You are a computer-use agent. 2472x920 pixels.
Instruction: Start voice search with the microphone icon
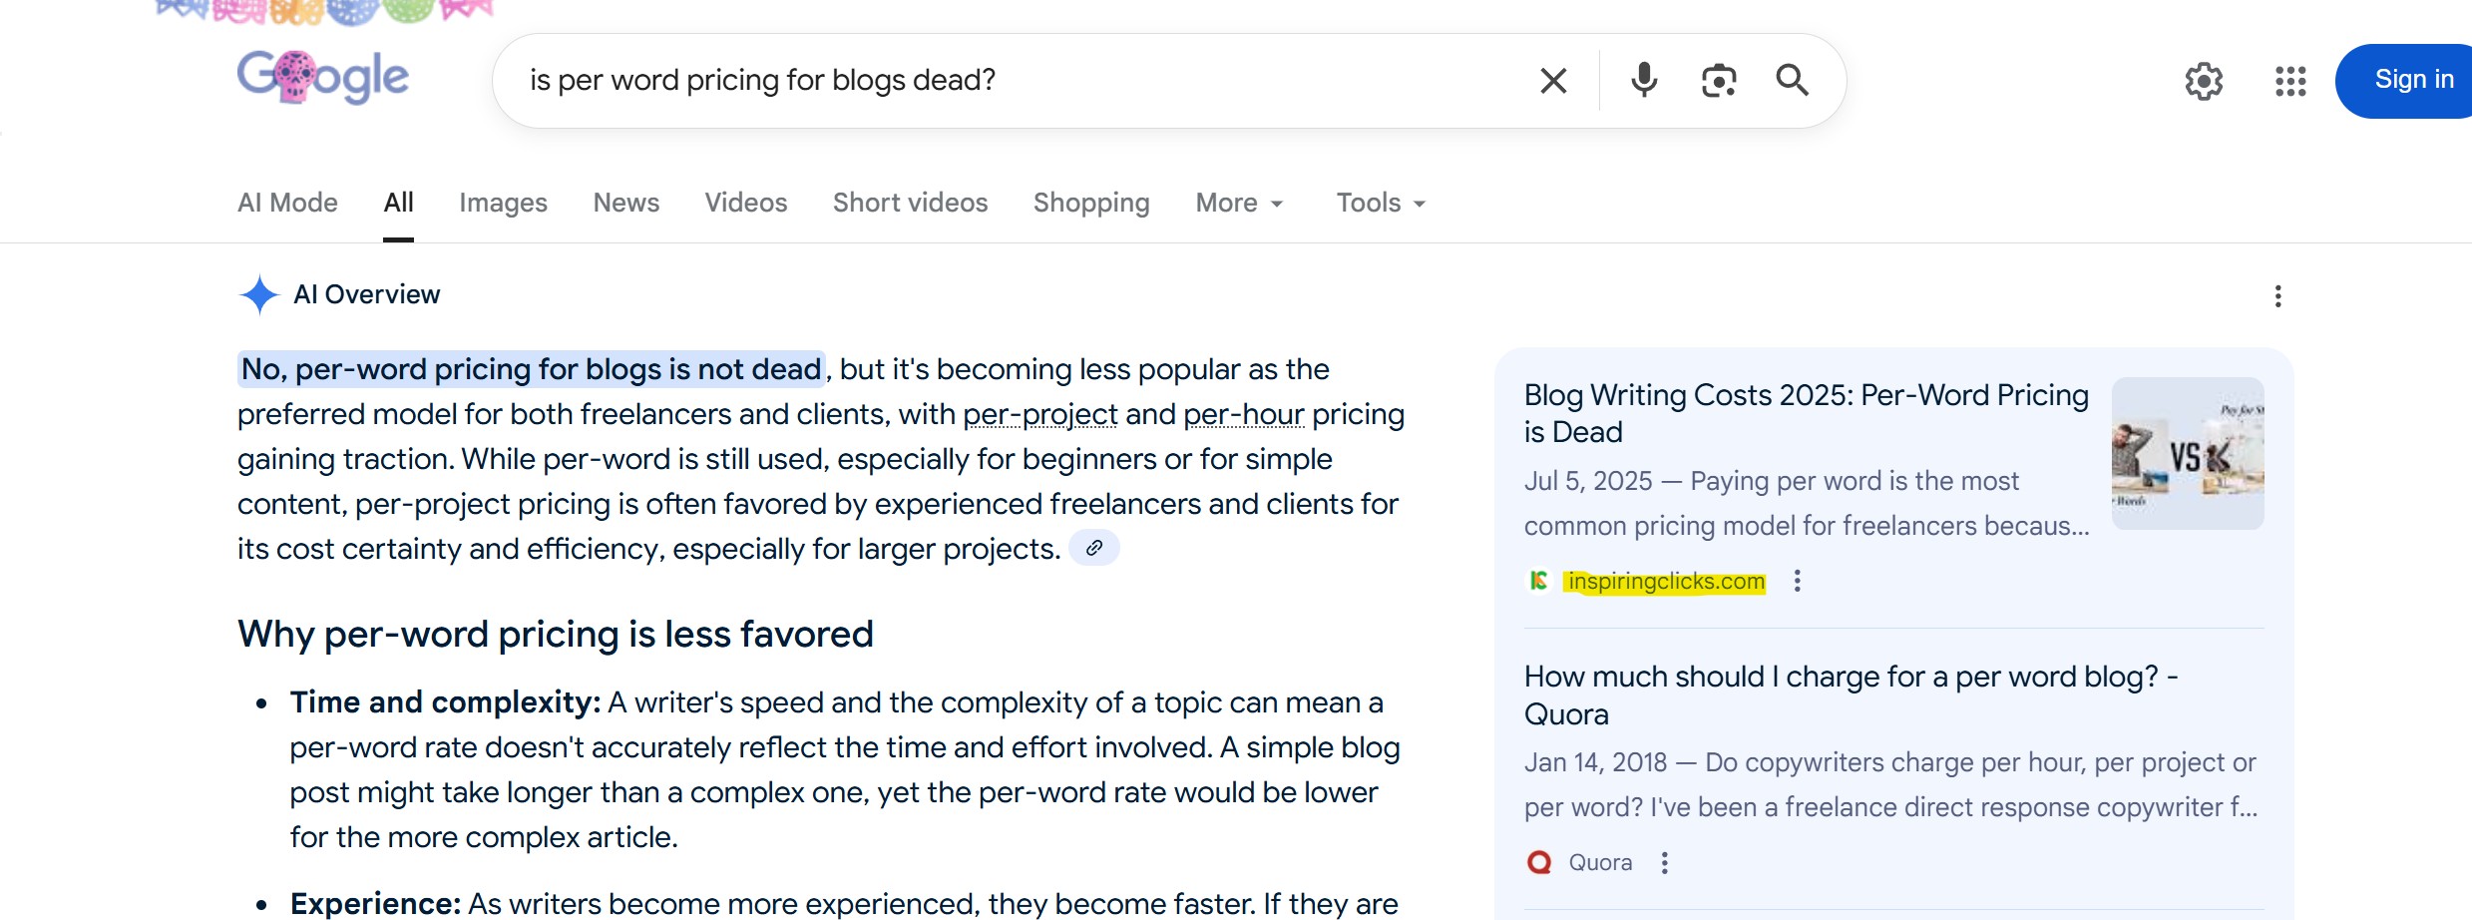click(x=1644, y=80)
